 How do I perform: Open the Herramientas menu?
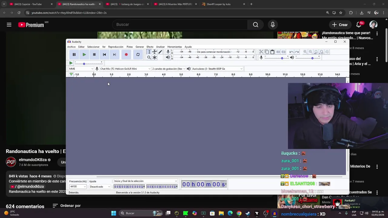[175, 47]
